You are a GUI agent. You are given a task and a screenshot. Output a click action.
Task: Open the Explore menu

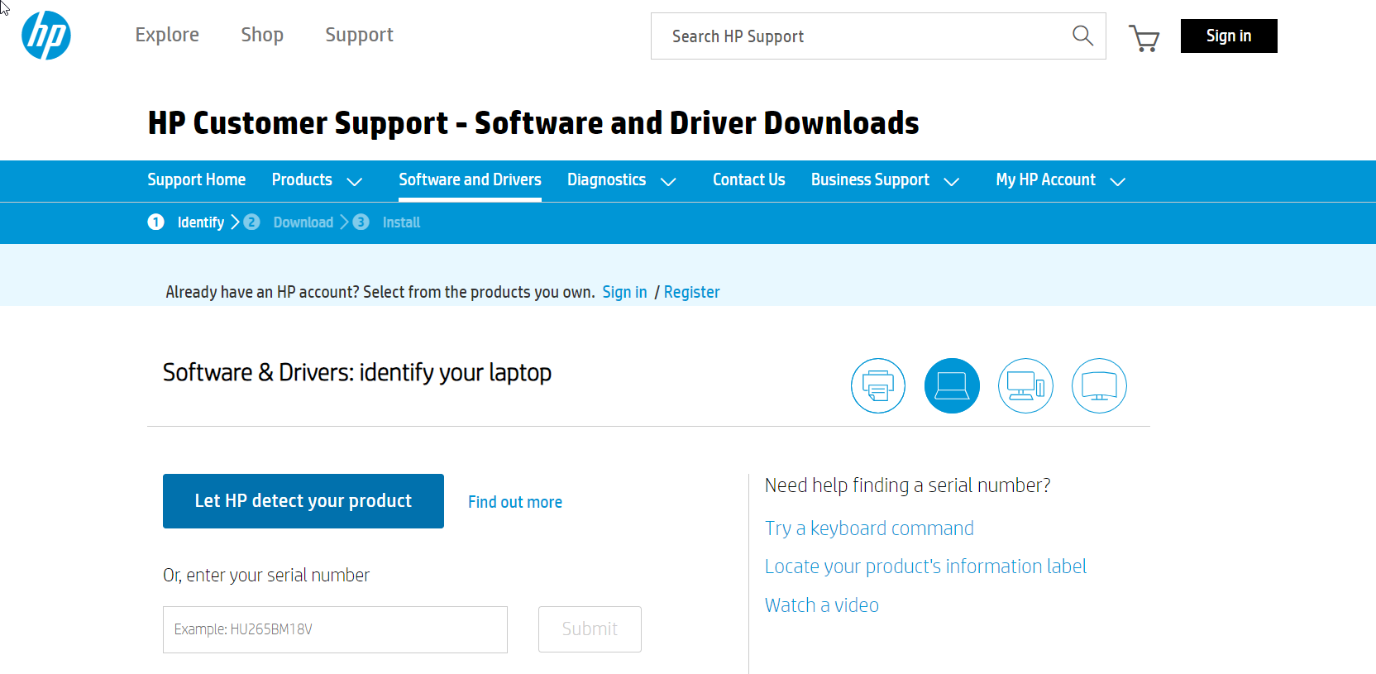pyautogui.click(x=167, y=35)
